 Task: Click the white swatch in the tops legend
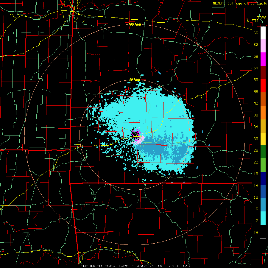coord(263,33)
